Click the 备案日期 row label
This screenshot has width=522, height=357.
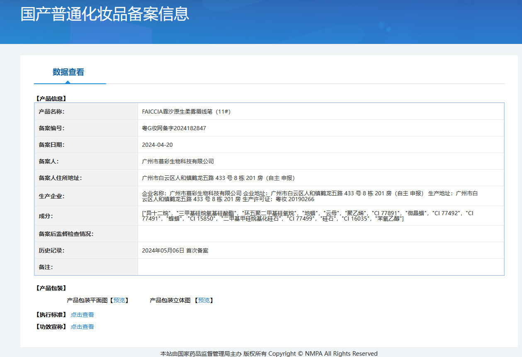[x=51, y=145]
